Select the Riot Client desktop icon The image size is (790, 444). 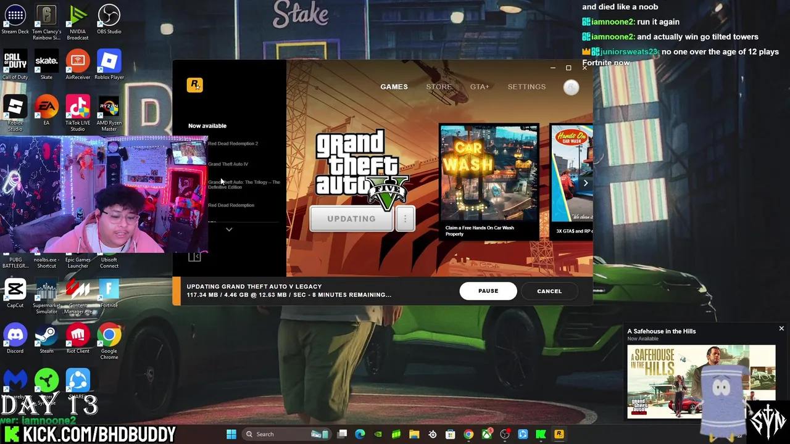[x=78, y=339]
